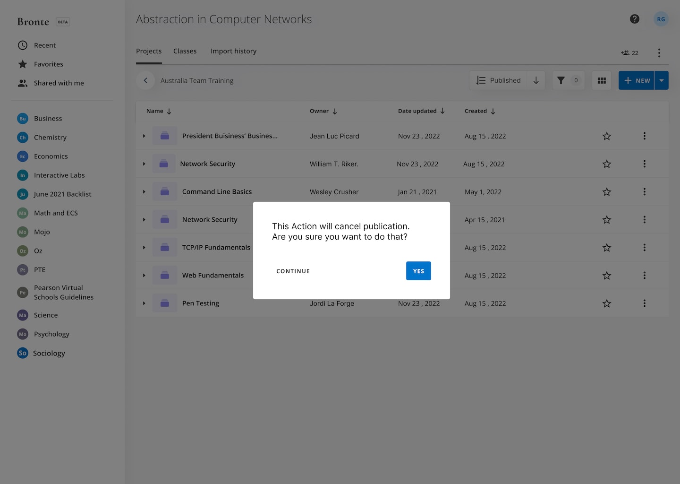This screenshot has height=484, width=680.
Task: Select the June 2021 Backlist icon
Action: [23, 194]
